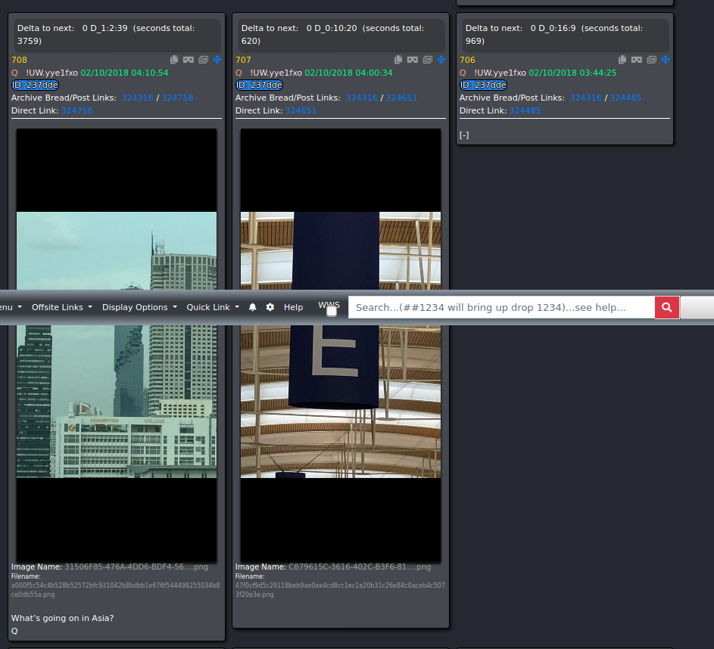Open the letter E sign image in drop 707
The height and width of the screenshot is (649, 714).
[341, 345]
